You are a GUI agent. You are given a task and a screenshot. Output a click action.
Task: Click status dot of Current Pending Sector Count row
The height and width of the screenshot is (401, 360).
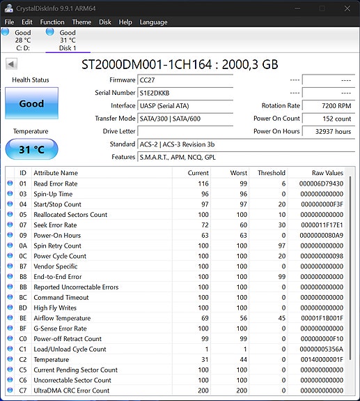[x=10, y=370]
